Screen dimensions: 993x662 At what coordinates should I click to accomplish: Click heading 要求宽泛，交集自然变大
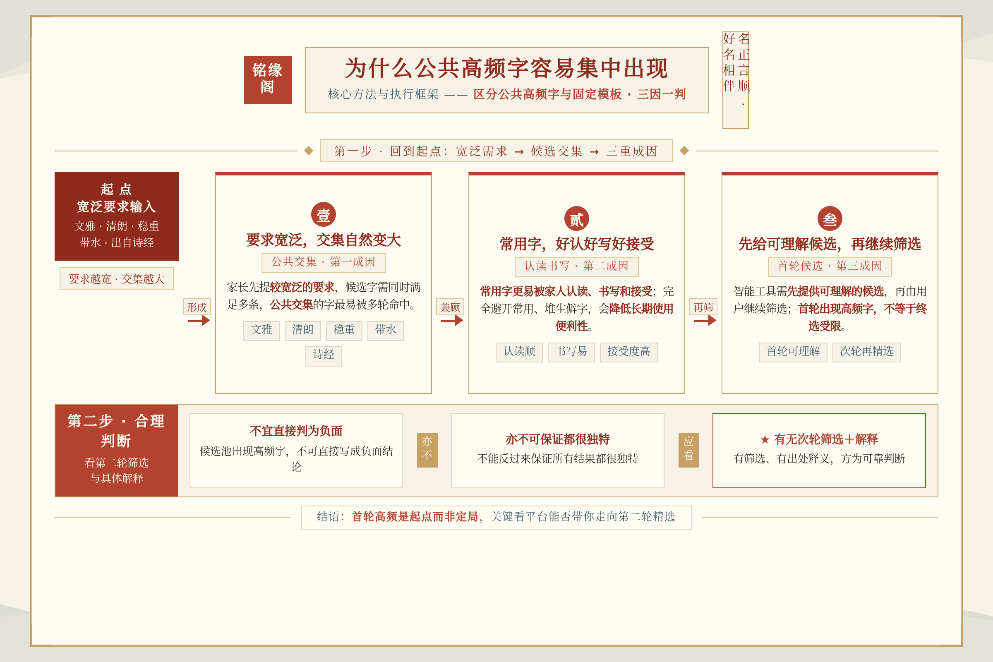coord(324,240)
